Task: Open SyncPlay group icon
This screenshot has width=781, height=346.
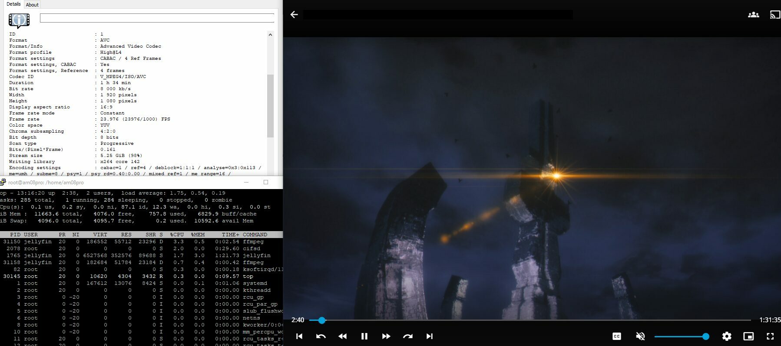Action: point(753,15)
